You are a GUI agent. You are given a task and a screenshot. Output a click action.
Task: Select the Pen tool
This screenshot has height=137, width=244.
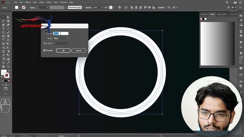click(3, 25)
